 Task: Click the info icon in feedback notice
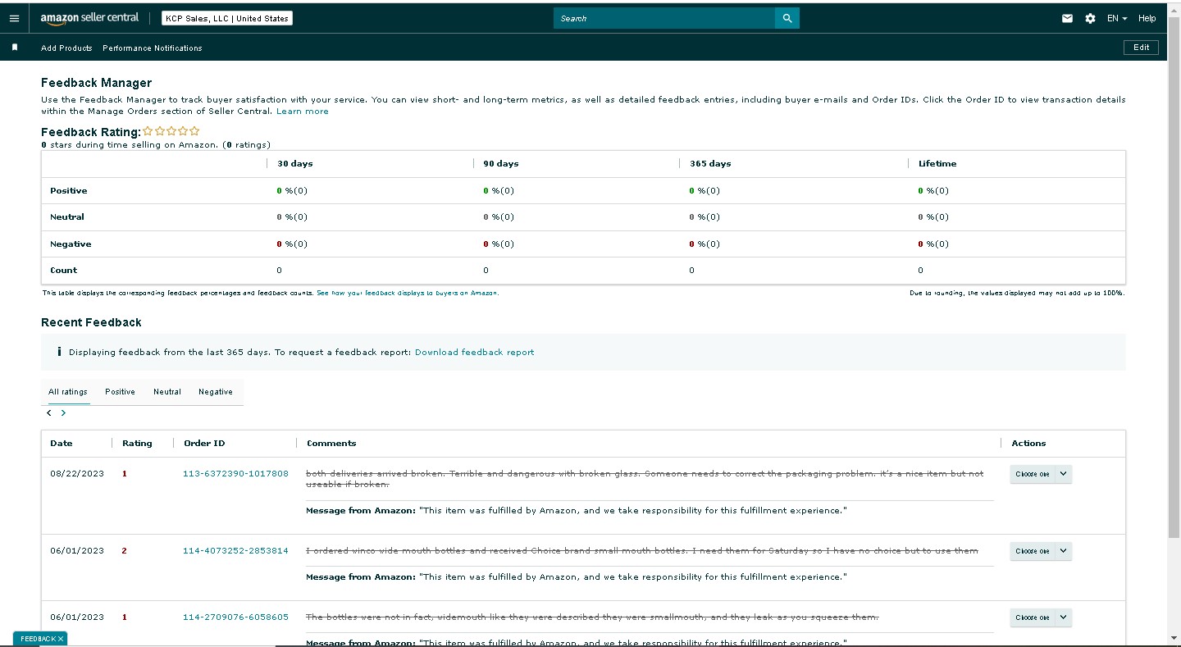(59, 352)
